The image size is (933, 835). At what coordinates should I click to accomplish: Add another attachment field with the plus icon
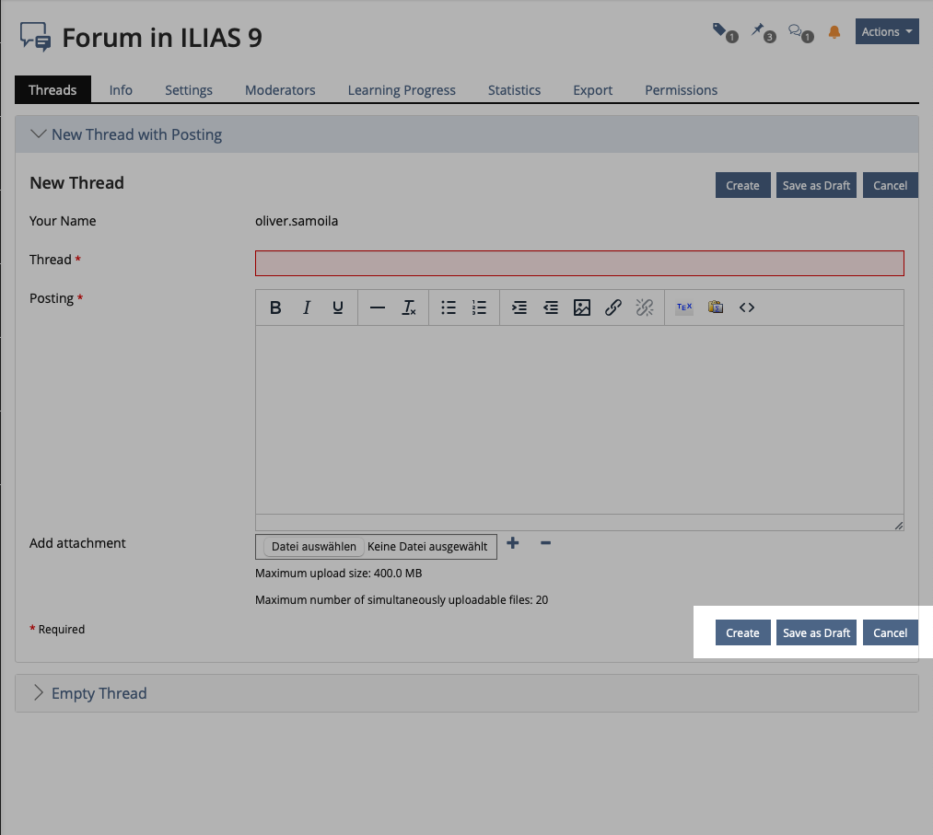pyautogui.click(x=513, y=543)
